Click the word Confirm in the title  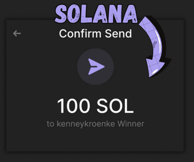click(80, 34)
